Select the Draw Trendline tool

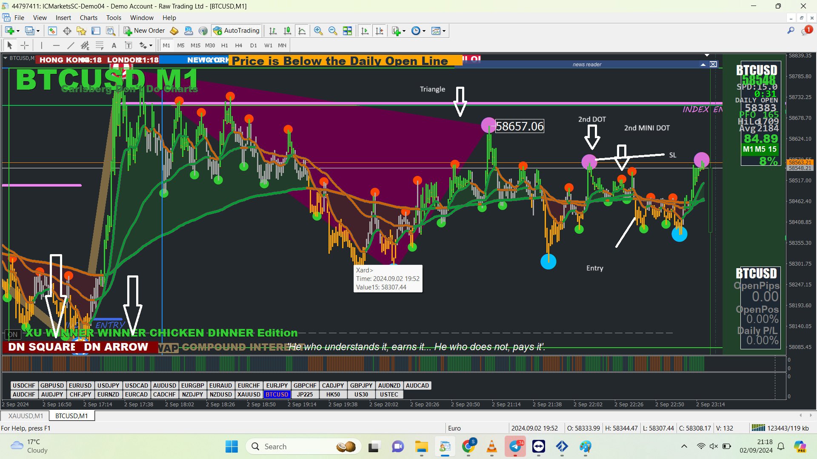coord(71,45)
